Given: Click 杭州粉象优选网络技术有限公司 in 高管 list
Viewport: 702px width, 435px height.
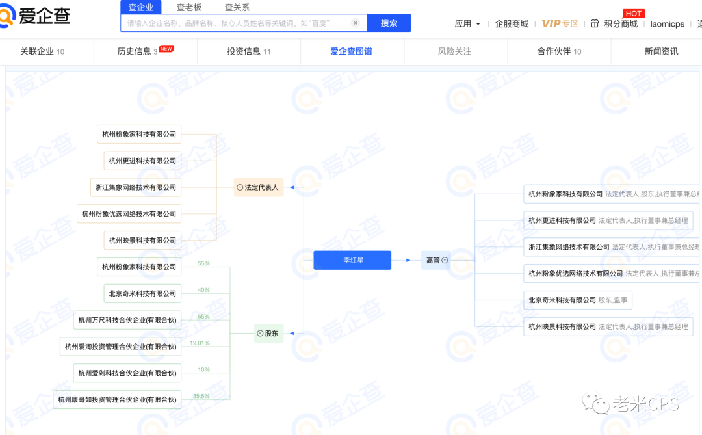Looking at the screenshot, I should (612, 273).
